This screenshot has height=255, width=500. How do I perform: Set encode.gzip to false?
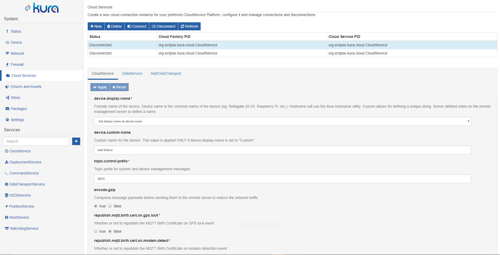pyautogui.click(x=110, y=206)
